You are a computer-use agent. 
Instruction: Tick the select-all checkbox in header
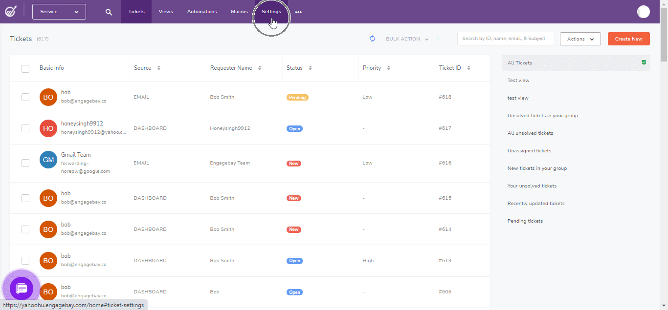[25, 69]
